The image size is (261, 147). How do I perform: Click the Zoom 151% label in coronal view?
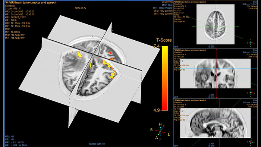(x=252, y=57)
